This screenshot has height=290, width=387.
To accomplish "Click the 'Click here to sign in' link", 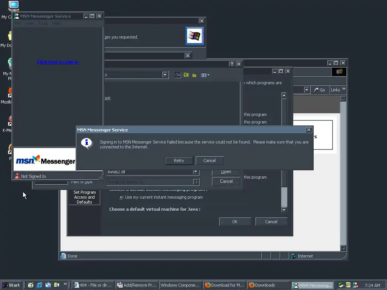I will (58, 62).
